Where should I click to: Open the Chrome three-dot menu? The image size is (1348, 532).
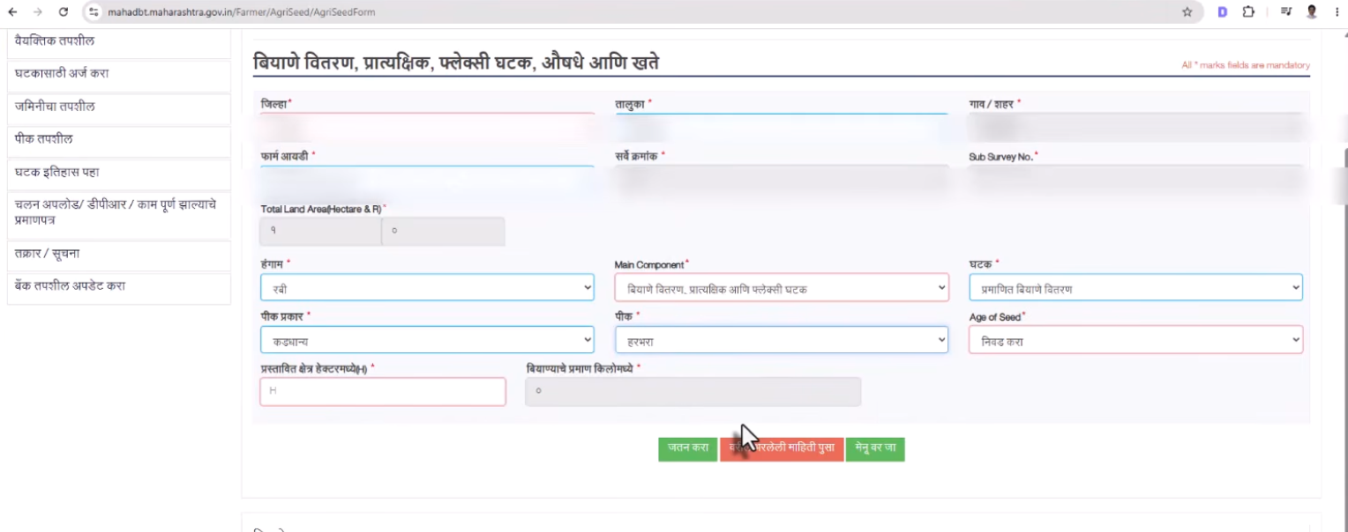[1336, 12]
